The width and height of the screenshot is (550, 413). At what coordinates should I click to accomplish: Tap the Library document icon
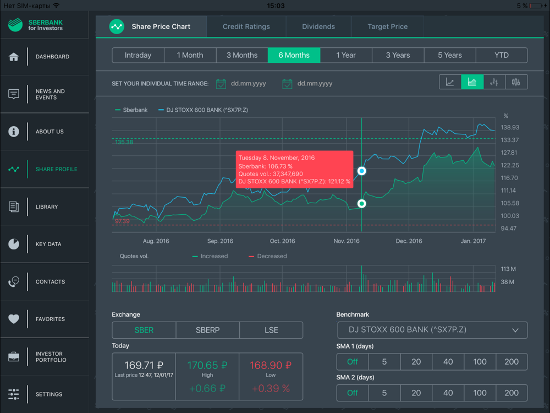14,206
